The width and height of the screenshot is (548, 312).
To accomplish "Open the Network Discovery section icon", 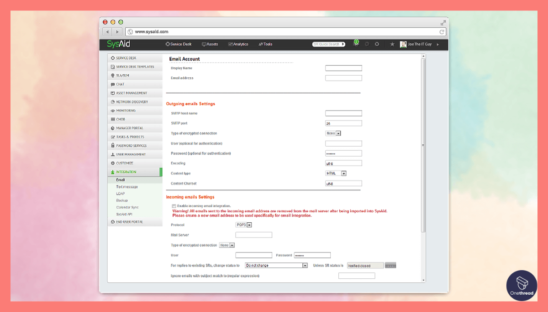I will (x=112, y=102).
